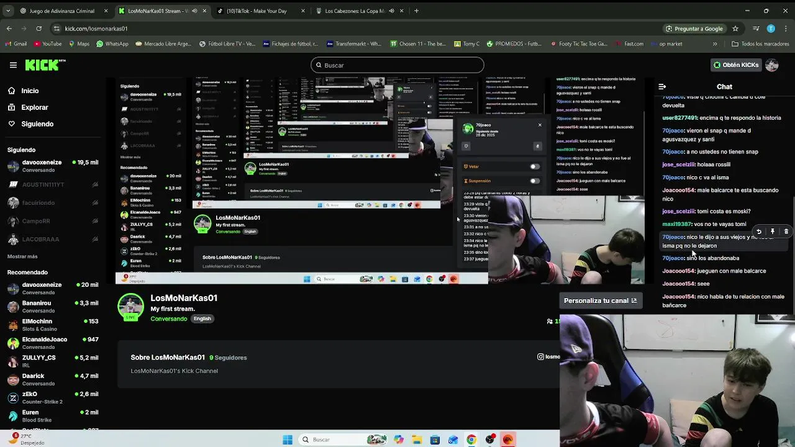The width and height of the screenshot is (795, 447).
Task: Click the LosMoNarKas01 channel avatar
Action: click(x=130, y=307)
